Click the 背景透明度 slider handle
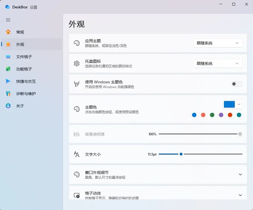This screenshot has width=253, height=210. click(240, 134)
